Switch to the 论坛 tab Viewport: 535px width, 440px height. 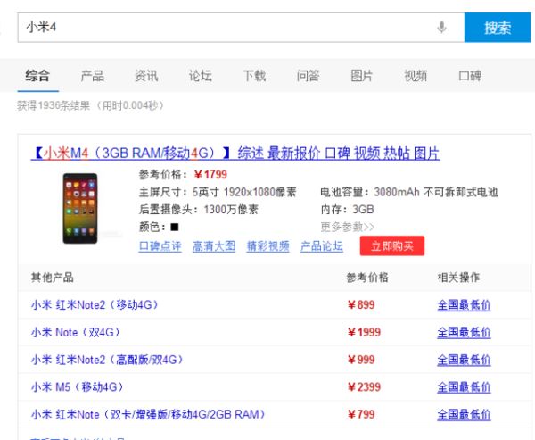(201, 76)
